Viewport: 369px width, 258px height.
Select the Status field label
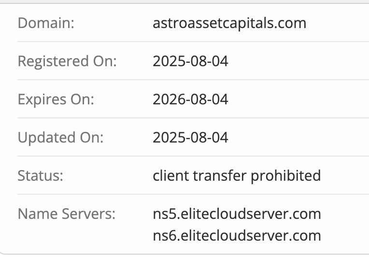coord(41,175)
